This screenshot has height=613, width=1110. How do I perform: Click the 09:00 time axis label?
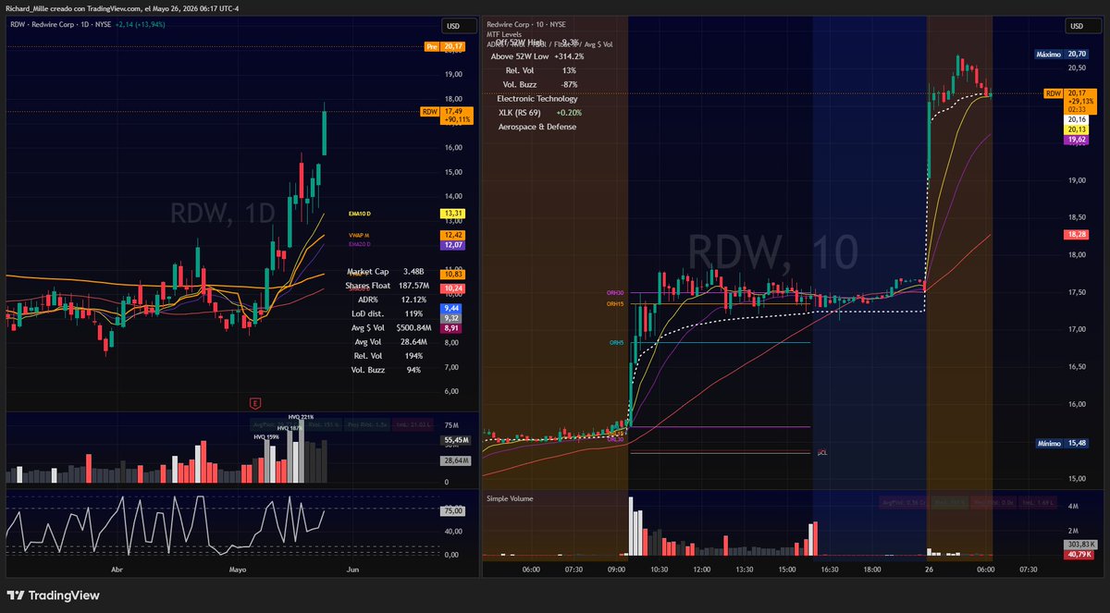point(616,570)
